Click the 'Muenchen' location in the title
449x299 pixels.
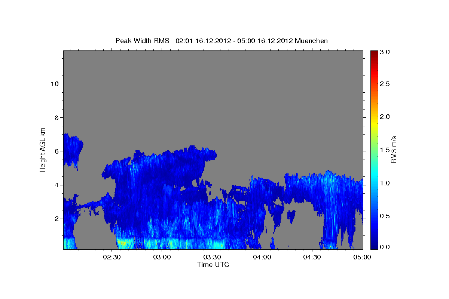point(311,40)
